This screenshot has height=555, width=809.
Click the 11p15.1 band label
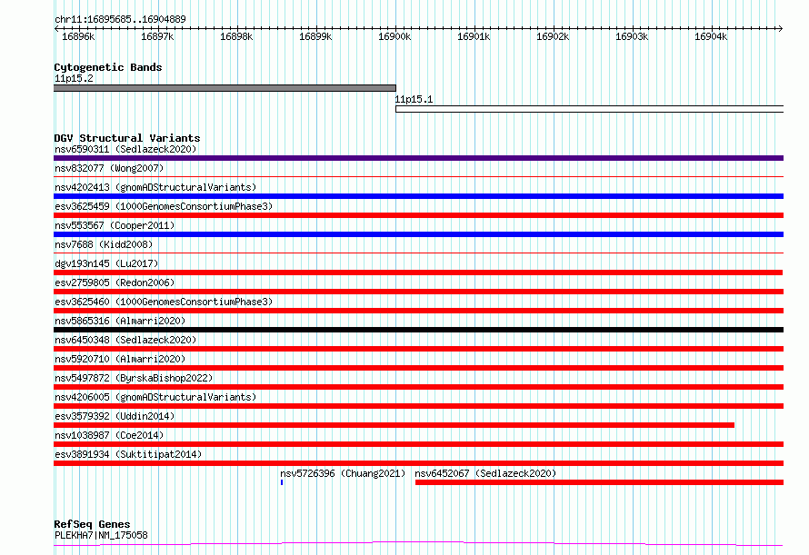[x=414, y=99]
